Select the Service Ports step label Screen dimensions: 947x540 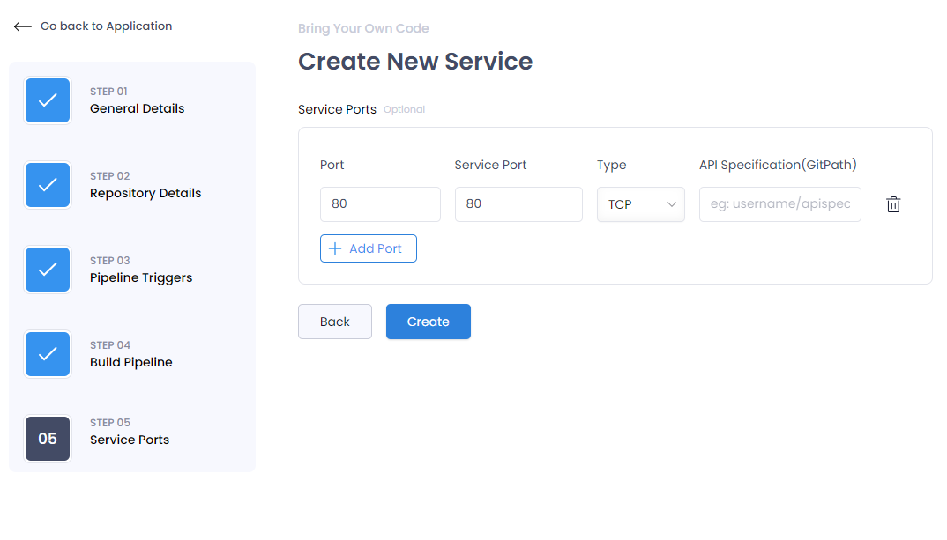click(x=130, y=440)
